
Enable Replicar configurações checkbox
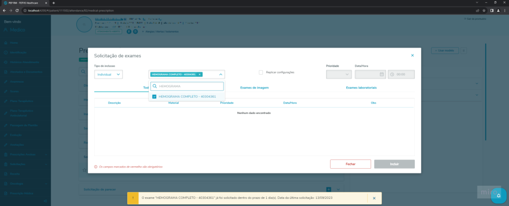pos(261,72)
